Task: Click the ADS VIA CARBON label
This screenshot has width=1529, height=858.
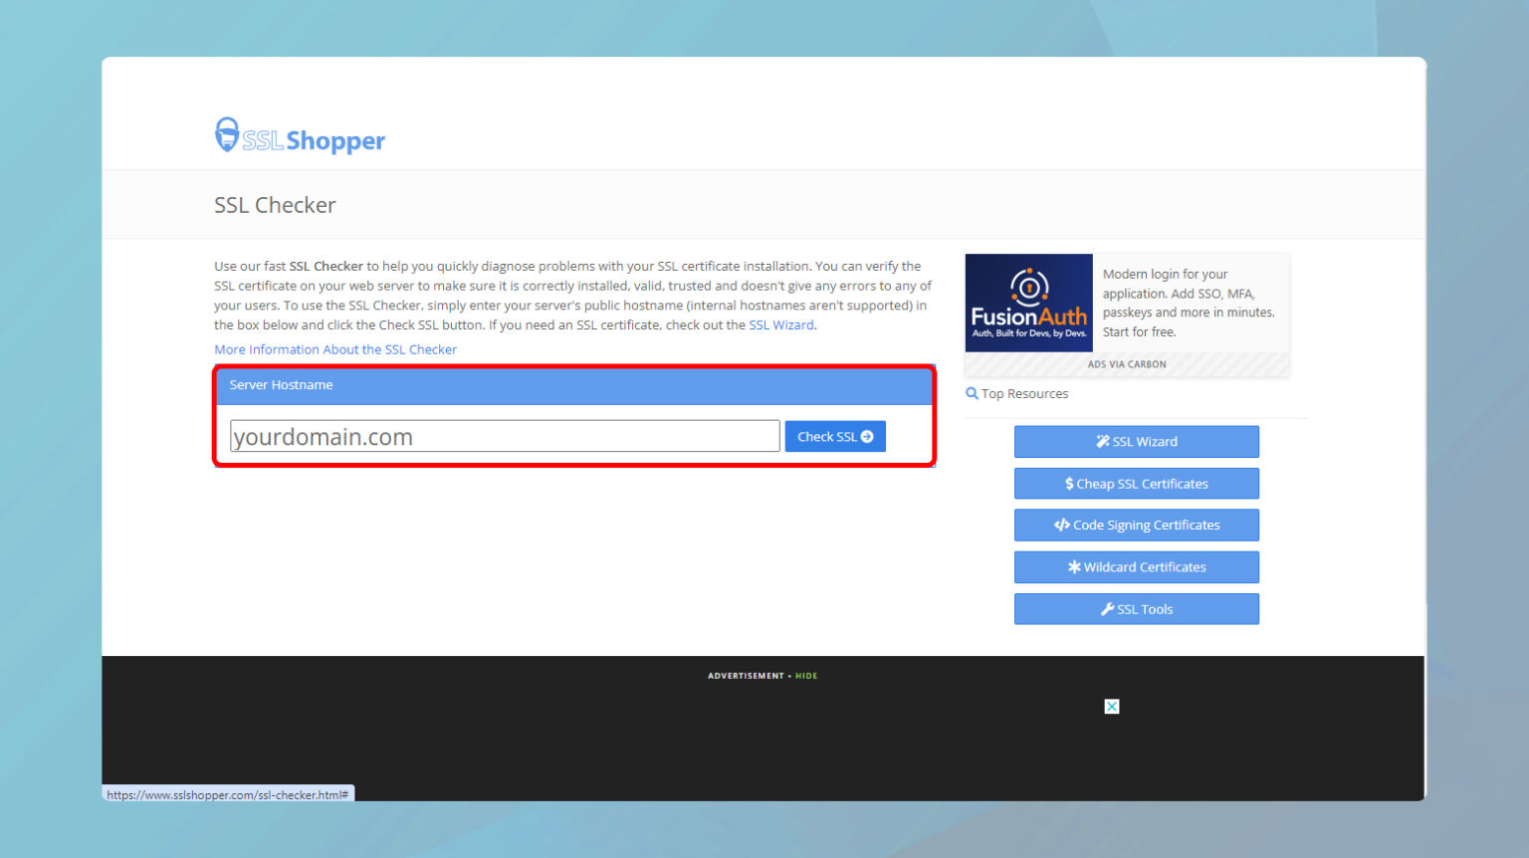Action: [x=1126, y=364]
